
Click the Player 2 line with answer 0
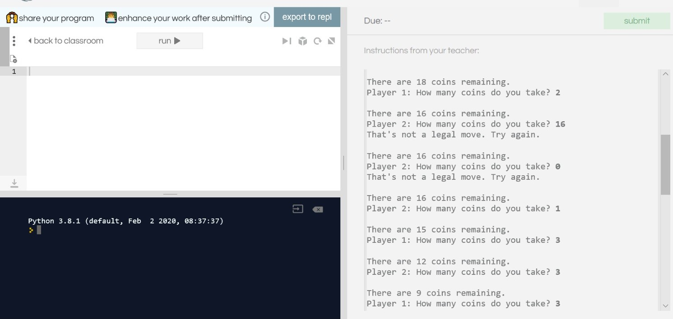[464, 166]
